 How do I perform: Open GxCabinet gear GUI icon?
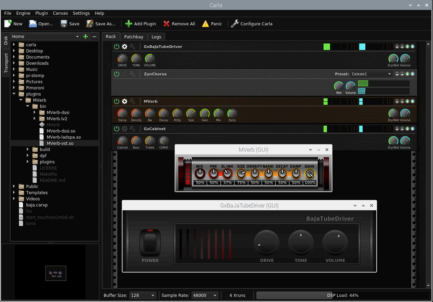coord(124,129)
